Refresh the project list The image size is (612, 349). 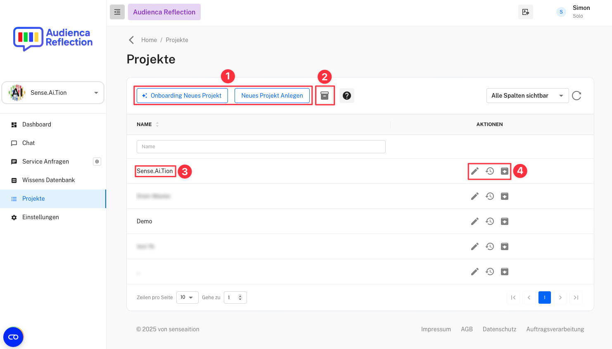coord(576,95)
